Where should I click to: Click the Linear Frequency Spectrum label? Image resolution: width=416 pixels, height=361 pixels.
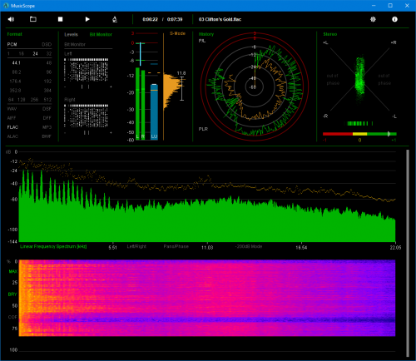(53, 246)
